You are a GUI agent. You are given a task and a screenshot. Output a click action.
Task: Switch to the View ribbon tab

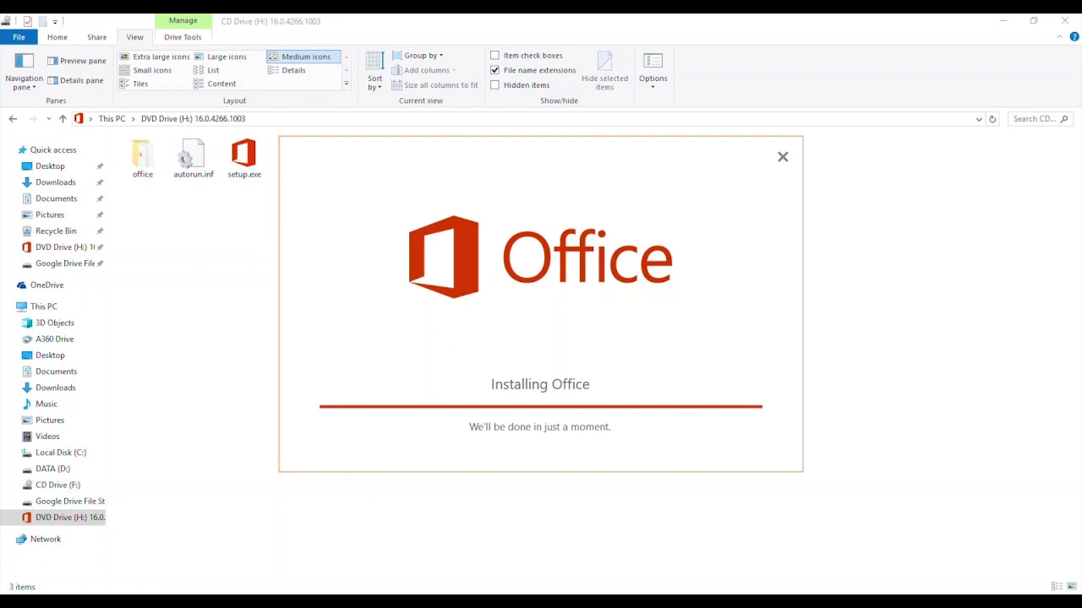coord(134,37)
